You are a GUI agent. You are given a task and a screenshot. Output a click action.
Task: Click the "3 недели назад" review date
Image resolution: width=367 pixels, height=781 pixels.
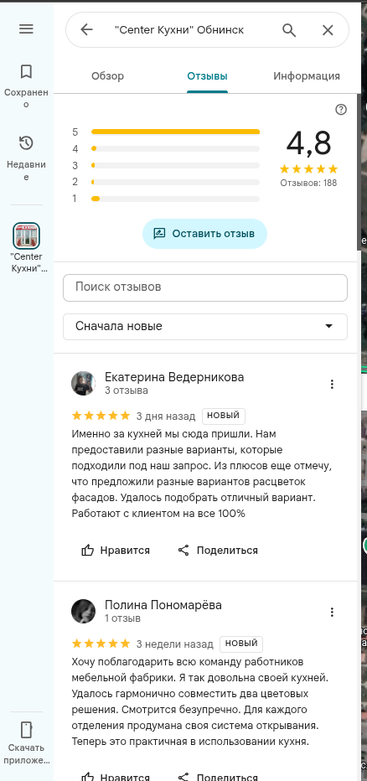coord(175,644)
